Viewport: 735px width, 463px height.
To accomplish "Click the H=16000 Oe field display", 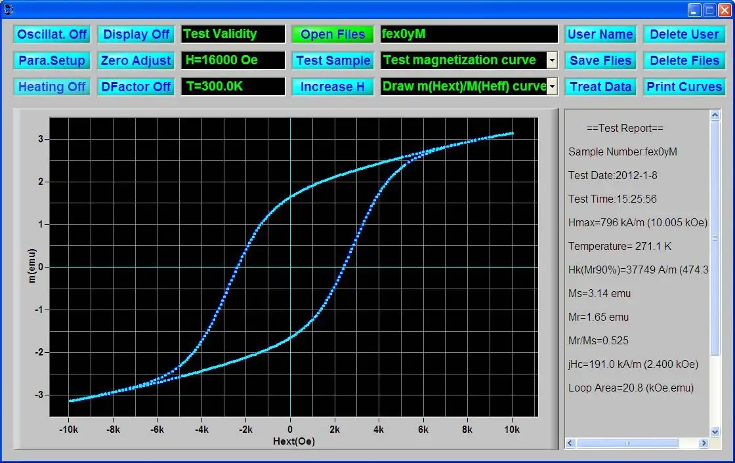I will click(232, 60).
